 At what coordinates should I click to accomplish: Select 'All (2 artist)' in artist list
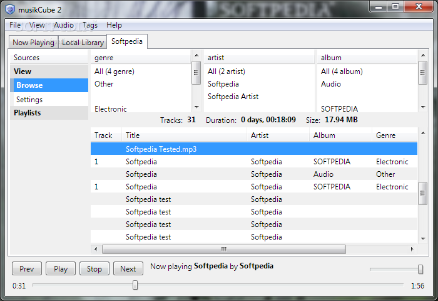tap(259, 71)
